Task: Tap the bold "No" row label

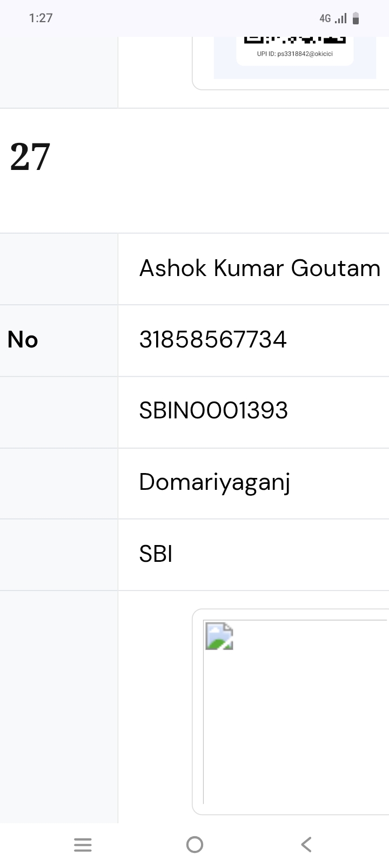Action: tap(23, 340)
